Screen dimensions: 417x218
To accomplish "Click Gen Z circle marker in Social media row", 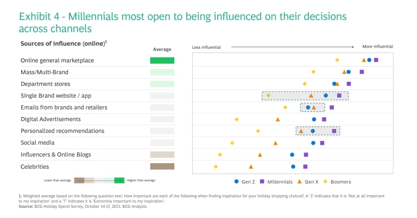I will tap(313, 143).
